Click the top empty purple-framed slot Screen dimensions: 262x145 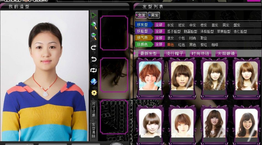114,33
